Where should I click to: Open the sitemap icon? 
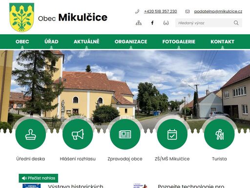pyautogui.click(x=139, y=23)
